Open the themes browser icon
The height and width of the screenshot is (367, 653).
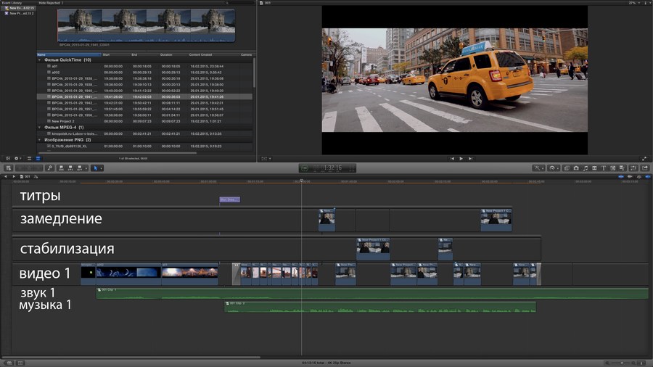click(x=623, y=168)
